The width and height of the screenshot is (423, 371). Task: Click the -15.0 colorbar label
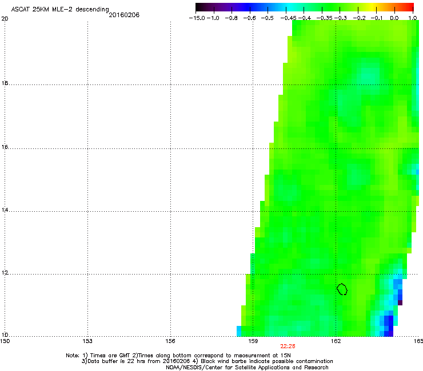click(x=197, y=18)
